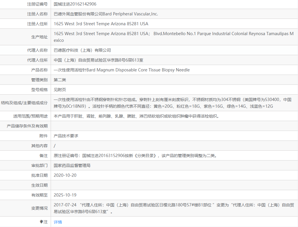Select expiry date 2025-10-19
The height and width of the screenshot is (227, 298).
click(65, 195)
